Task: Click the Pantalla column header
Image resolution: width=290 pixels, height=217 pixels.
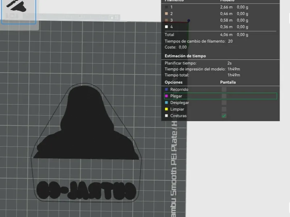Action: 228,82
